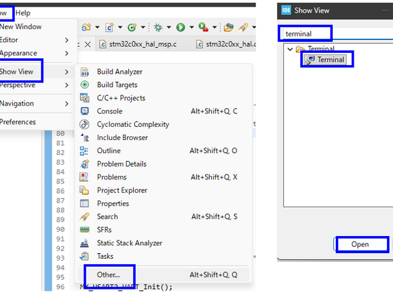
Task: Open the Build Targets view
Action: click(x=117, y=85)
